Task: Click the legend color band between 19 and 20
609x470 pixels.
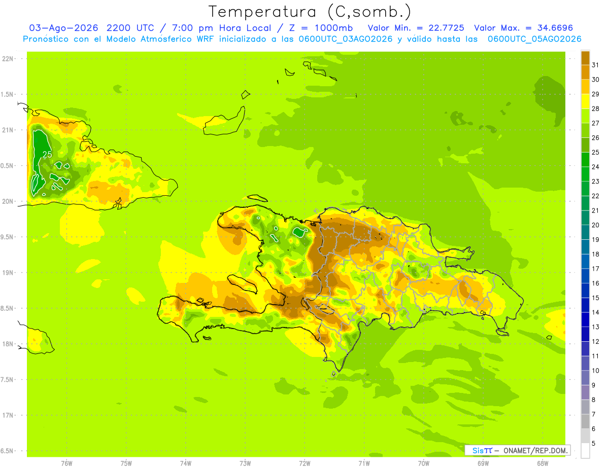Action: 585,232
